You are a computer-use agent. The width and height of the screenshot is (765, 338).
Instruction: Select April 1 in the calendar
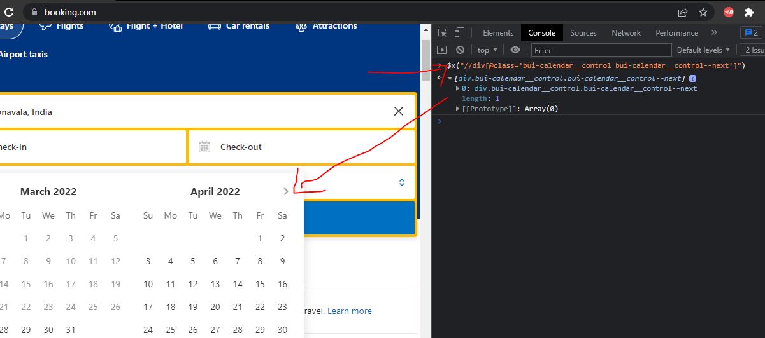tap(260, 238)
